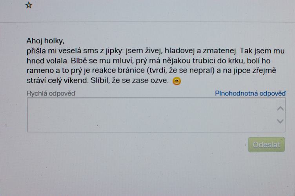The width and height of the screenshot is (295, 196).
Task: Click the greeting line Ahoj holky
Action: [46, 41]
